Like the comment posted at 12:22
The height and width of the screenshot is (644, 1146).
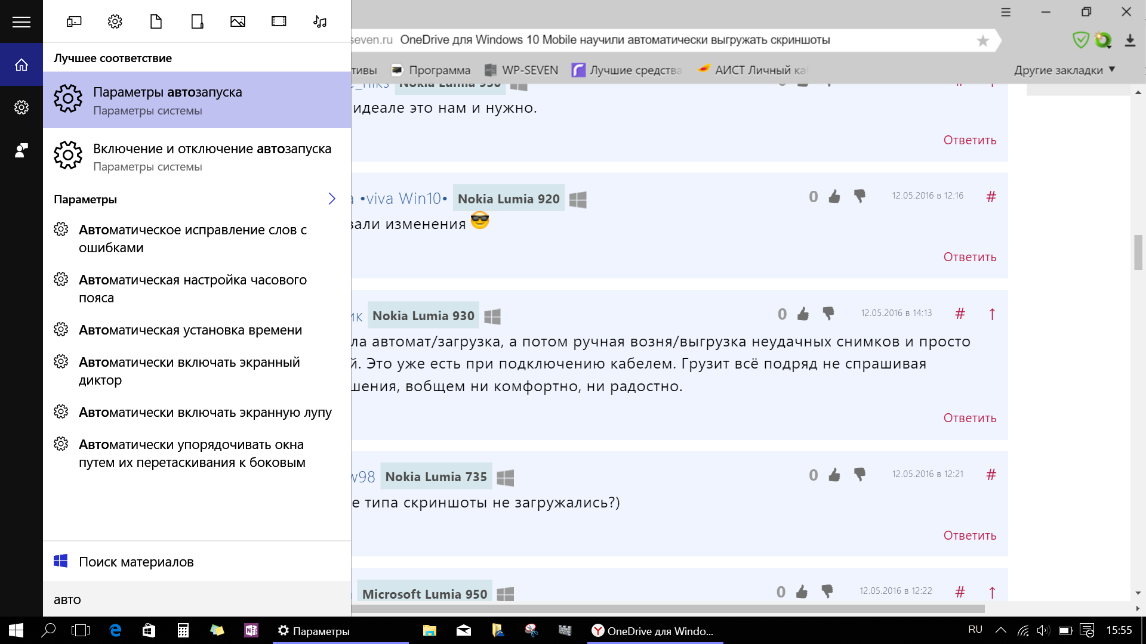coord(802,592)
